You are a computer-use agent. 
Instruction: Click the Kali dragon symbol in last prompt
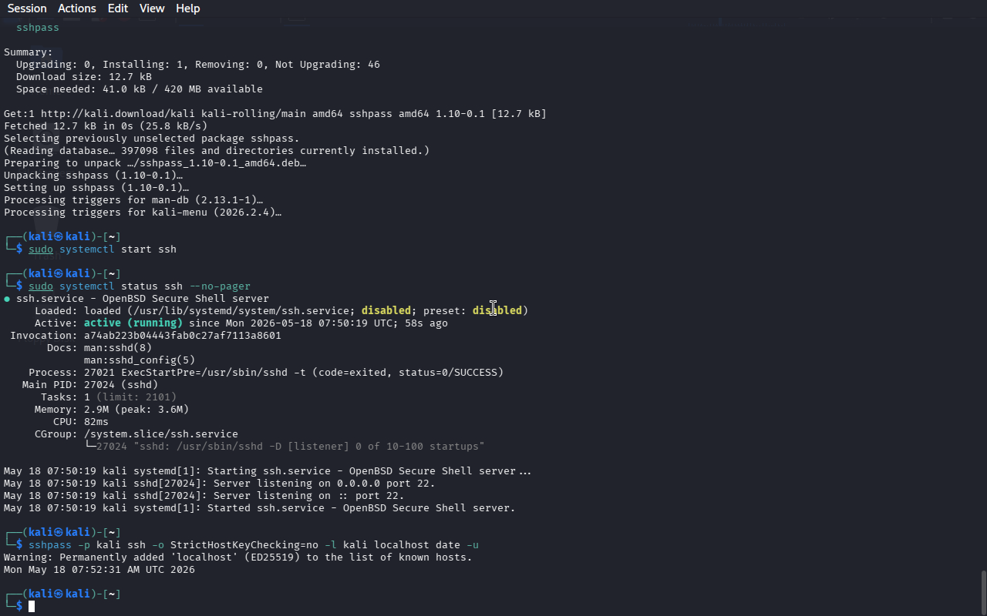click(x=58, y=594)
